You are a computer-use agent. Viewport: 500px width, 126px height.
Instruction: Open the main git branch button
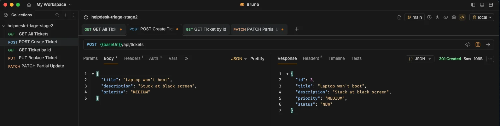[415, 17]
